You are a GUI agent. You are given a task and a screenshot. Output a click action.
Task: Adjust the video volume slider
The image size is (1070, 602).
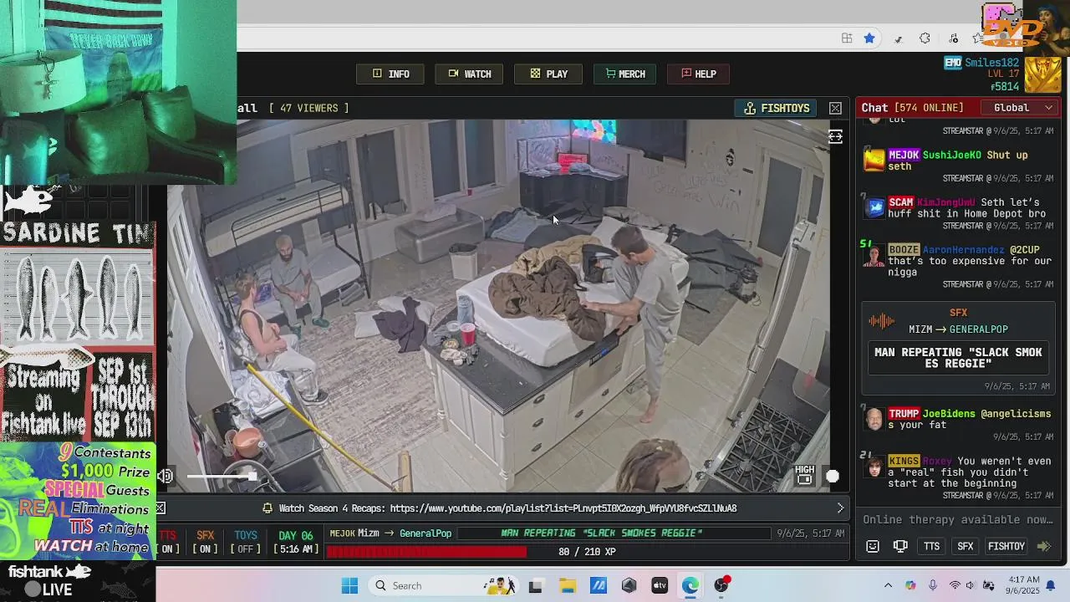(222, 477)
